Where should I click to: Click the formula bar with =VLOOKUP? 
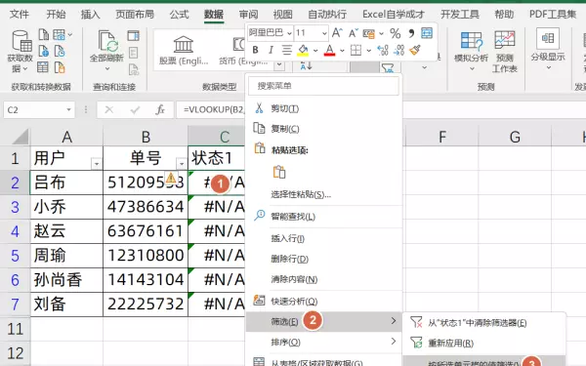[211, 109]
